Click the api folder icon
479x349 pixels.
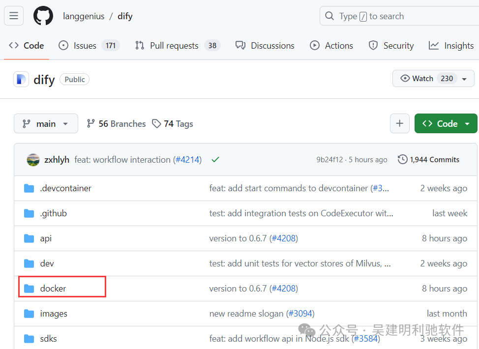(x=29, y=238)
